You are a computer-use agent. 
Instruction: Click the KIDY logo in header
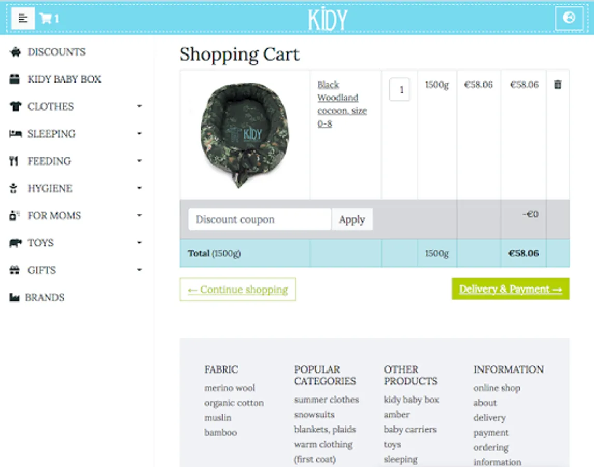click(x=327, y=18)
